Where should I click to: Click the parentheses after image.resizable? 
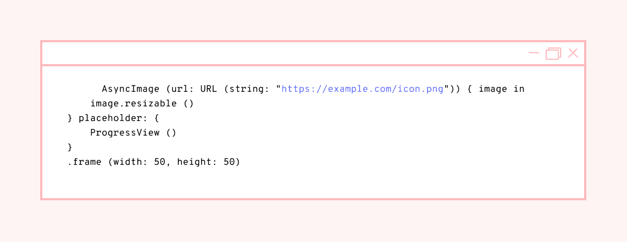pos(189,103)
